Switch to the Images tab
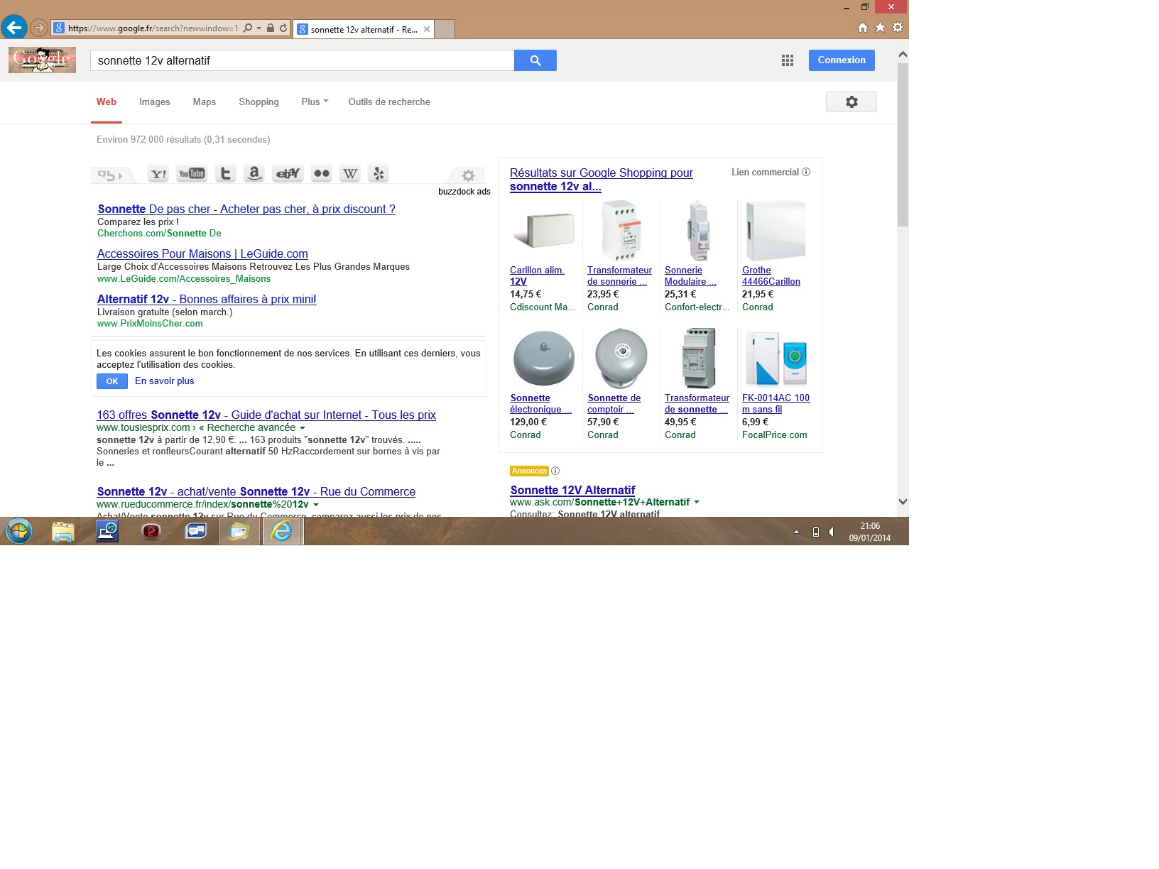 coord(155,102)
